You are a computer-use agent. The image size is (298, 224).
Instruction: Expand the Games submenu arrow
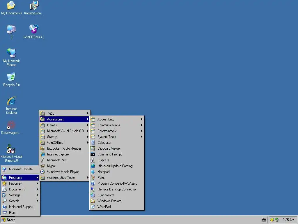(88, 125)
